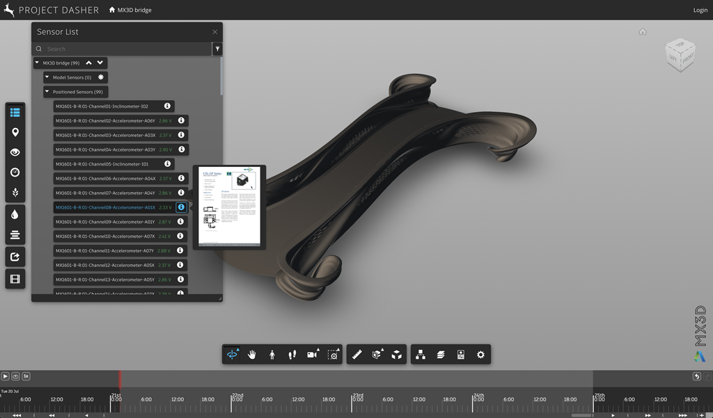Select Channel05-Inclinometer-I01 sensor row
Image resolution: width=713 pixels, height=418 pixels.
[x=102, y=164]
